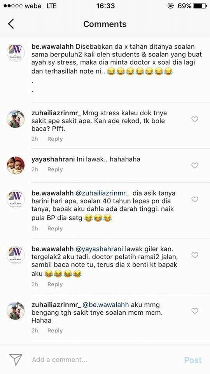
Task: Like zuhailiazrinmr_'s last comment 'bengang'
Action: 195,311
